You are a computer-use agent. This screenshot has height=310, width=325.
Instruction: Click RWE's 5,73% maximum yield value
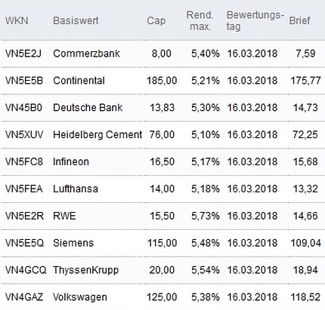point(206,216)
